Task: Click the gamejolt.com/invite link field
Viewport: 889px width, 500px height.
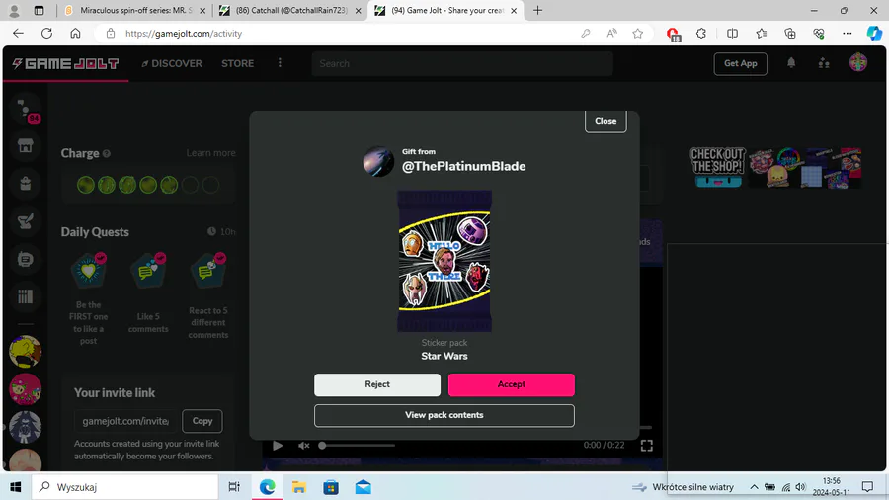Action: (x=125, y=421)
